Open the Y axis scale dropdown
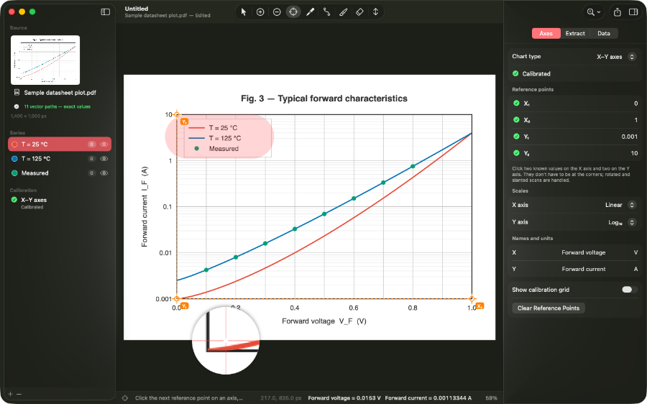The height and width of the screenshot is (404, 647). 632,222
